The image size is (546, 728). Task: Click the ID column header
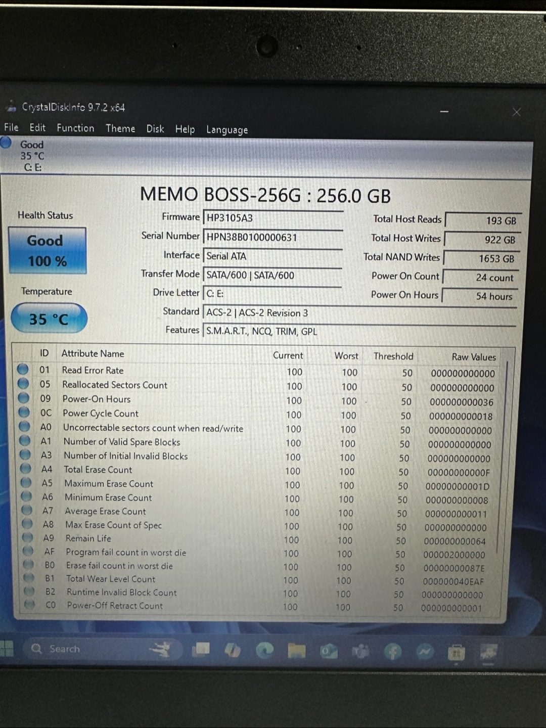44,353
